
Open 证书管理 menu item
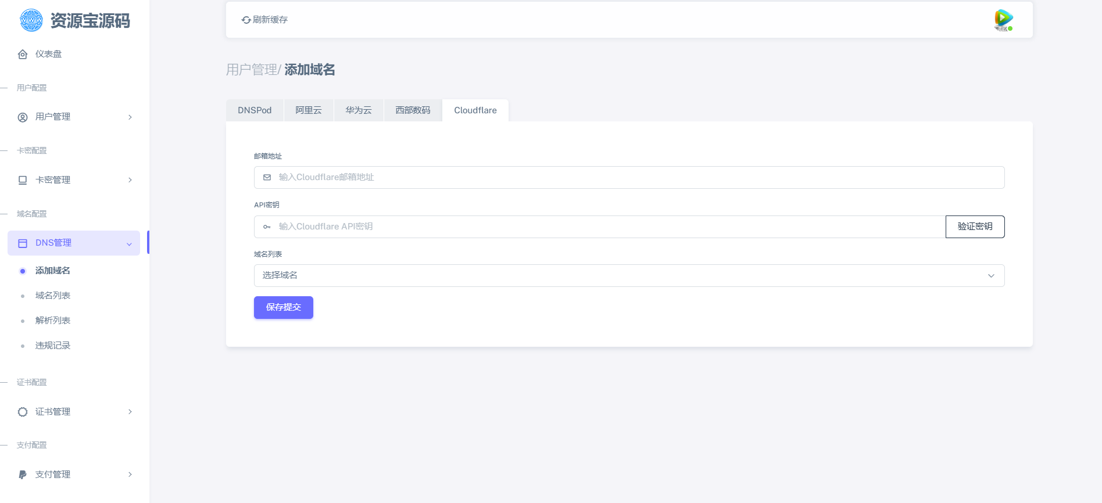pyautogui.click(x=74, y=412)
